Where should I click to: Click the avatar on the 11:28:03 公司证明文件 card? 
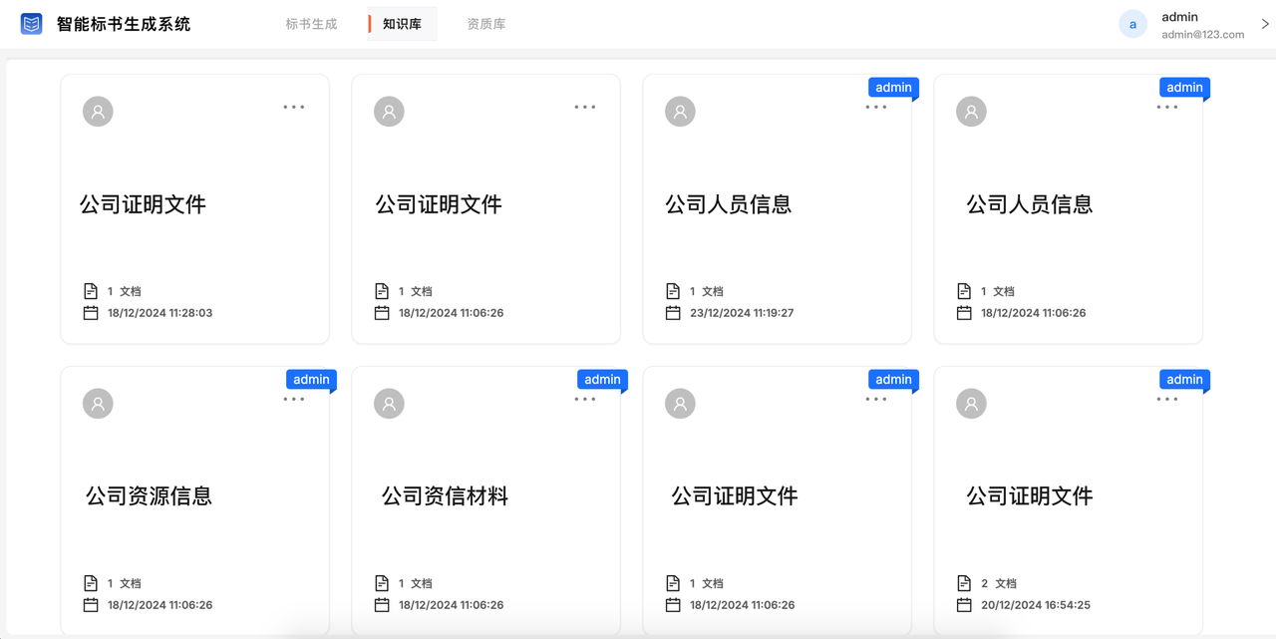point(98,112)
